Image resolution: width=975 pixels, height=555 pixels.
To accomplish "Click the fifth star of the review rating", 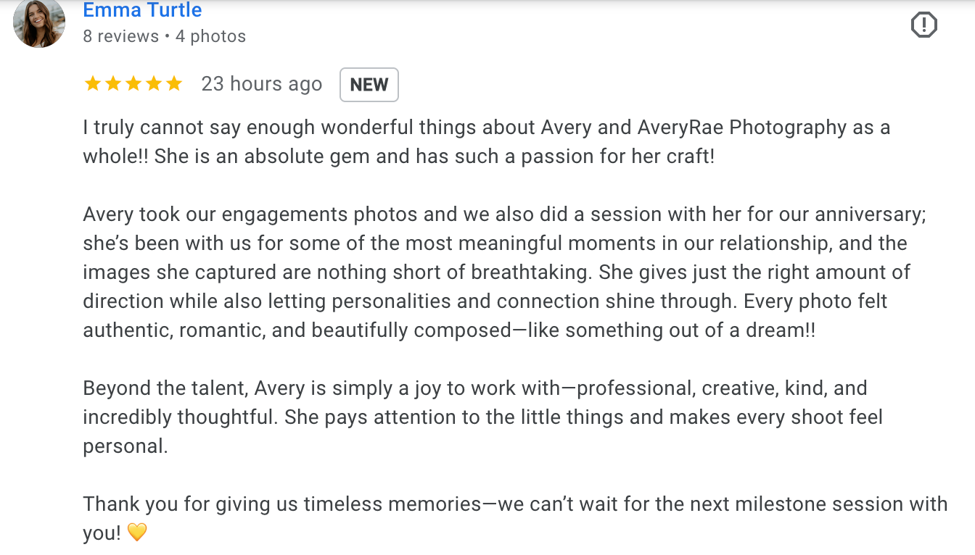I will (174, 83).
